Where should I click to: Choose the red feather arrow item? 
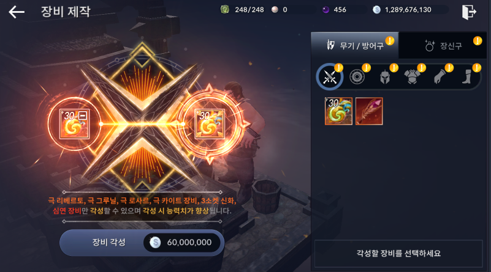coord(369,111)
